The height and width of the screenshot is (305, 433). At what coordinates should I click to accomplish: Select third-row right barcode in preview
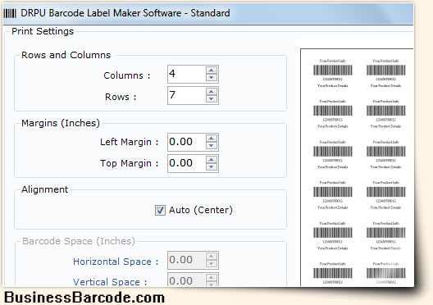[385, 154]
